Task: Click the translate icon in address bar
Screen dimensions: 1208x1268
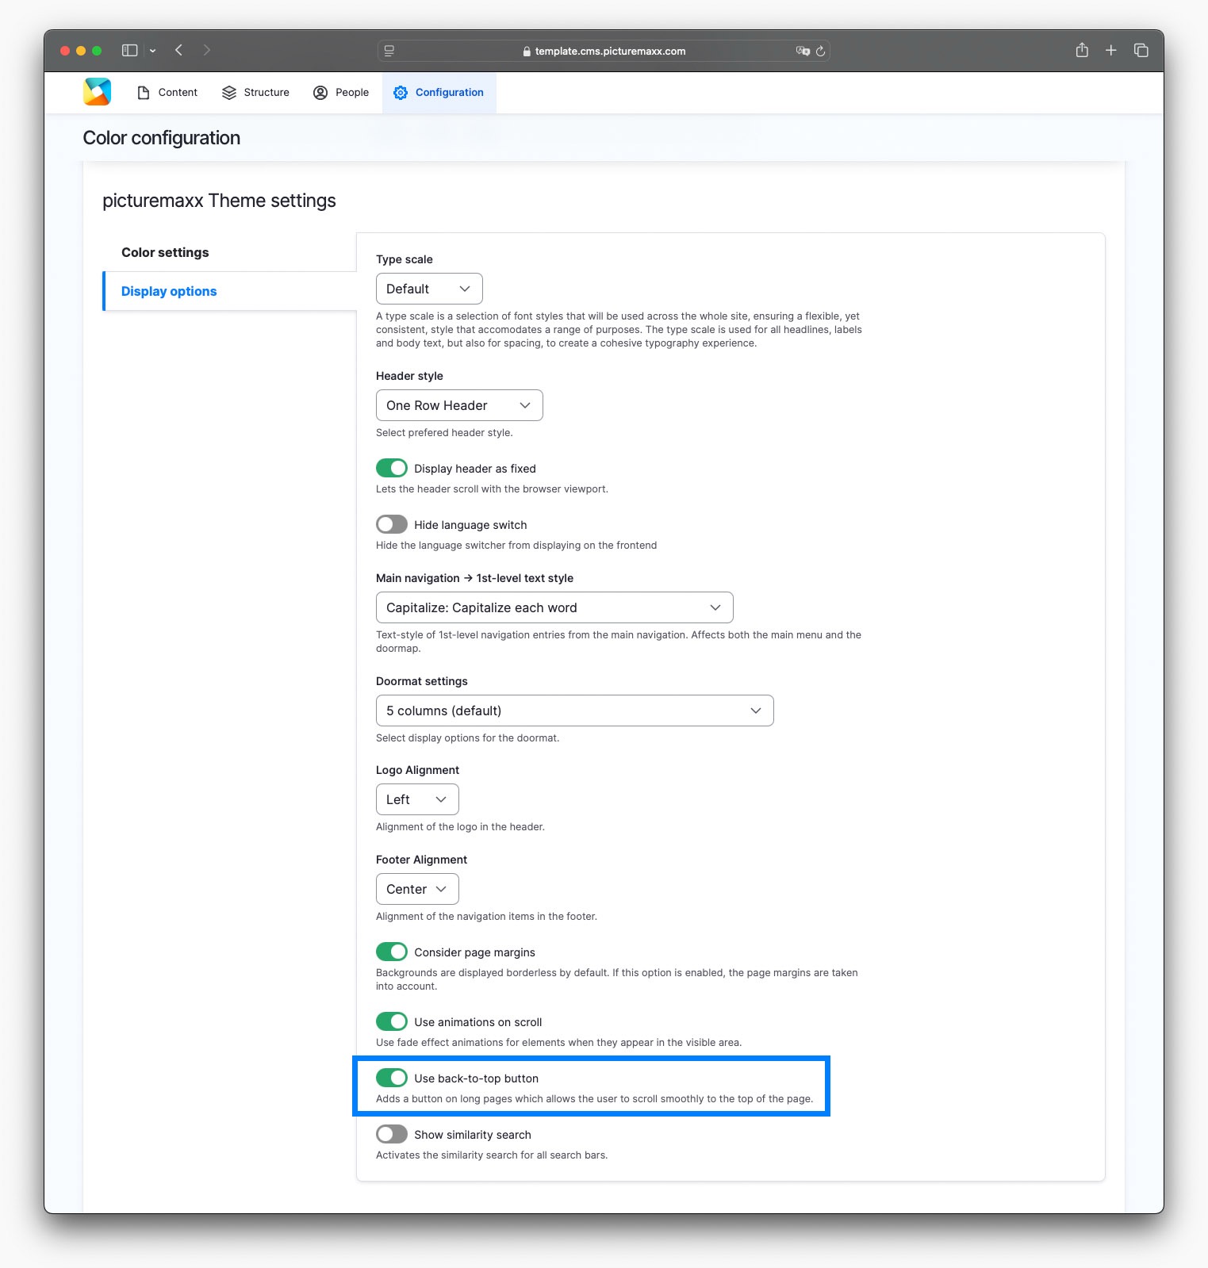Action: pyautogui.click(x=803, y=51)
